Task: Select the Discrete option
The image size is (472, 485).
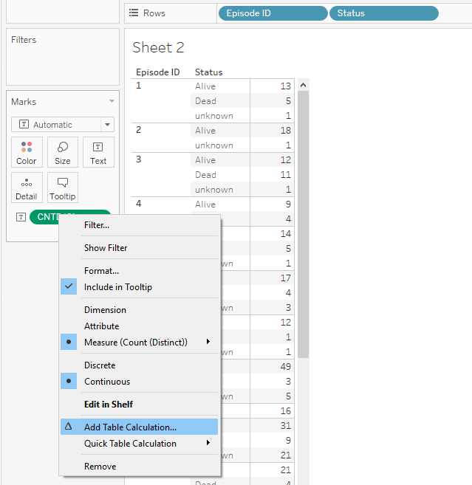Action: click(100, 365)
